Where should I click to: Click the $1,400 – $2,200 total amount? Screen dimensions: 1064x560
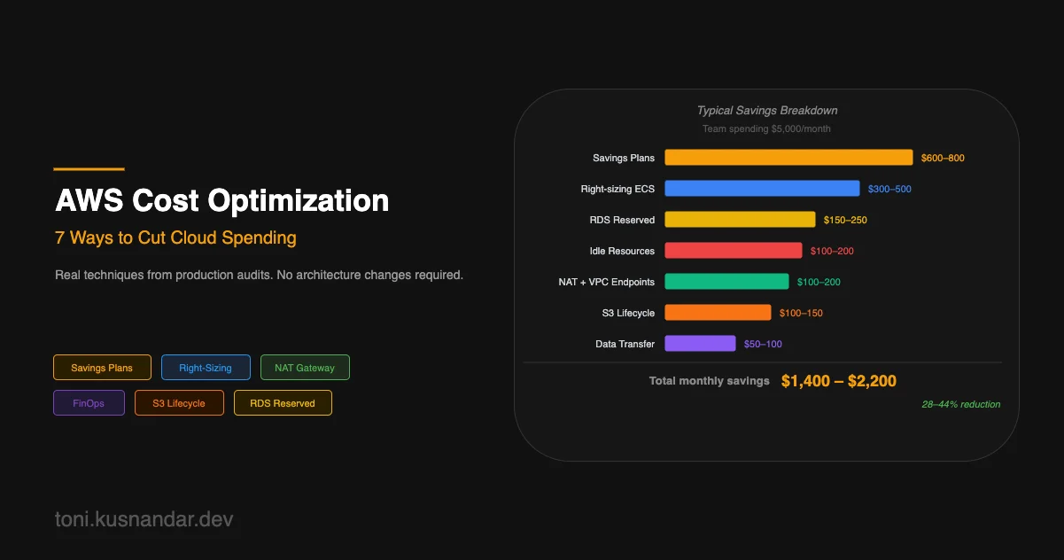[839, 381]
